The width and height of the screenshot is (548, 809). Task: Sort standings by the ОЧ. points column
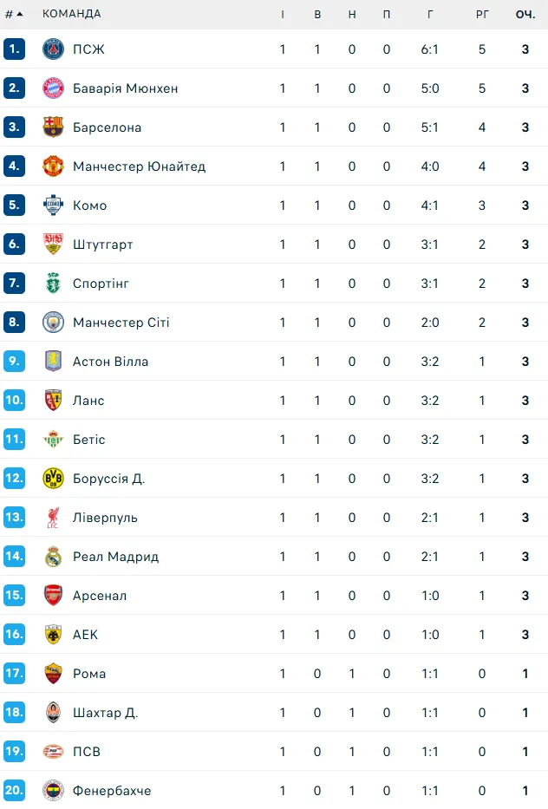(525, 15)
